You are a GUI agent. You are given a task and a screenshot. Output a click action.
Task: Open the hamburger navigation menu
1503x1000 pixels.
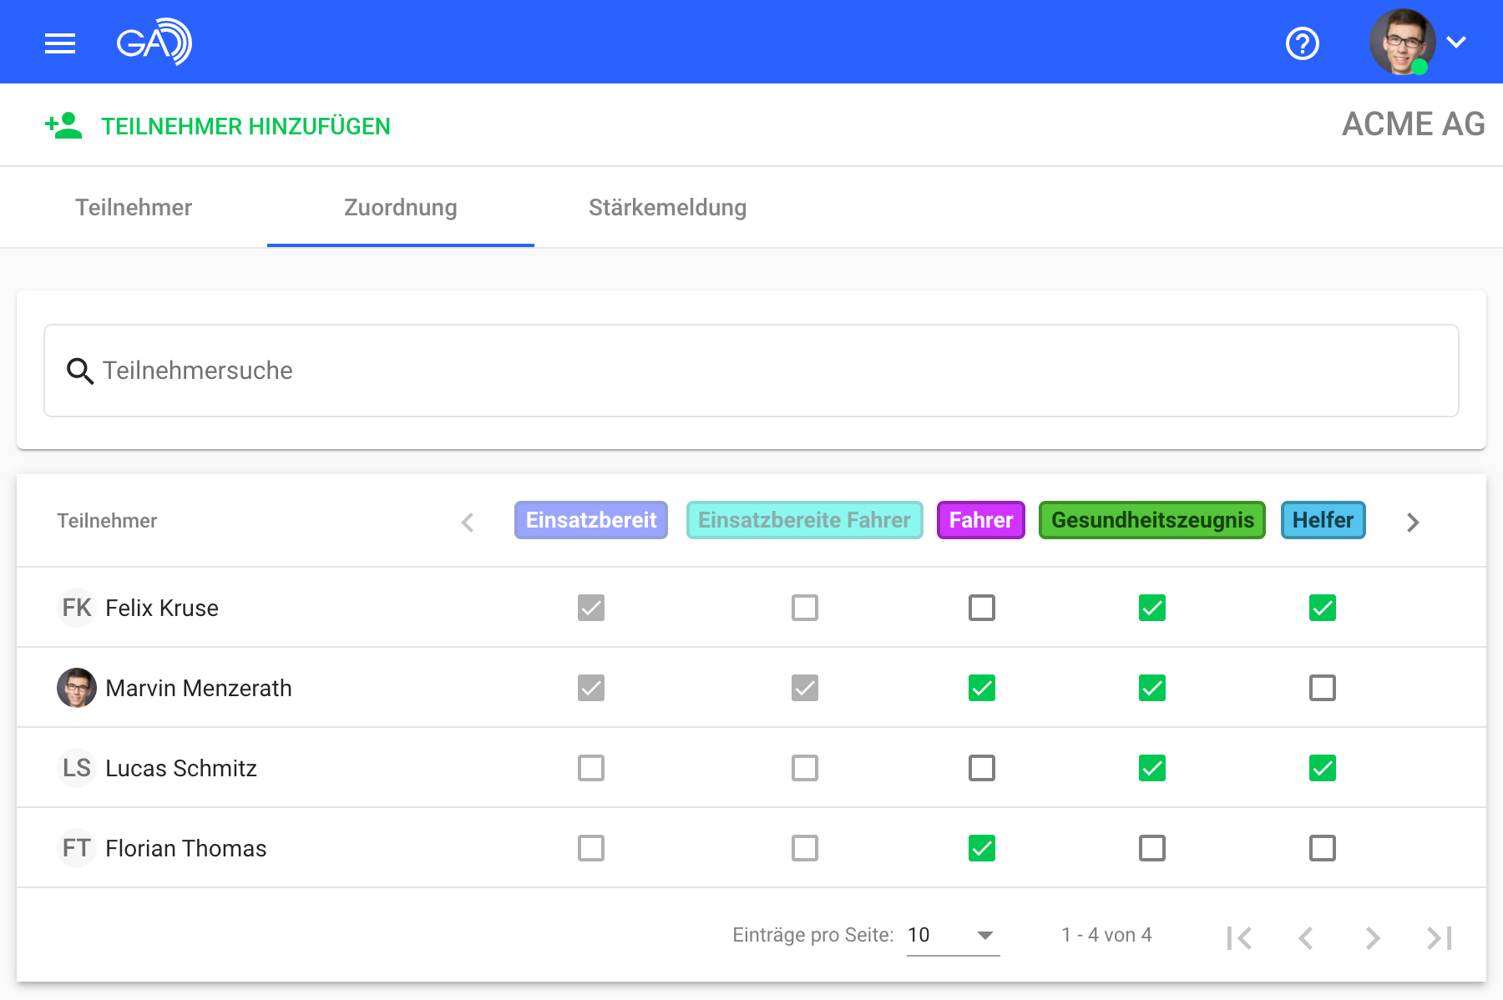pos(60,43)
